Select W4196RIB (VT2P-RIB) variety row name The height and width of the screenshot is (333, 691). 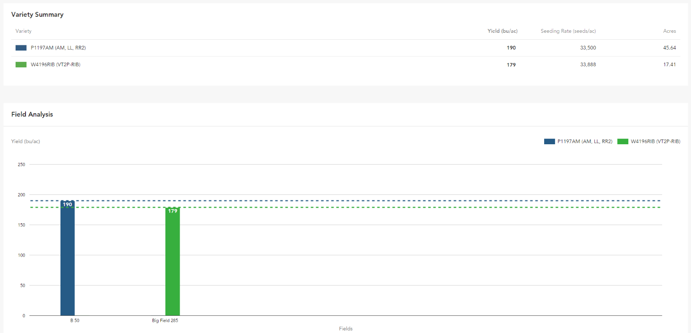tap(55, 65)
